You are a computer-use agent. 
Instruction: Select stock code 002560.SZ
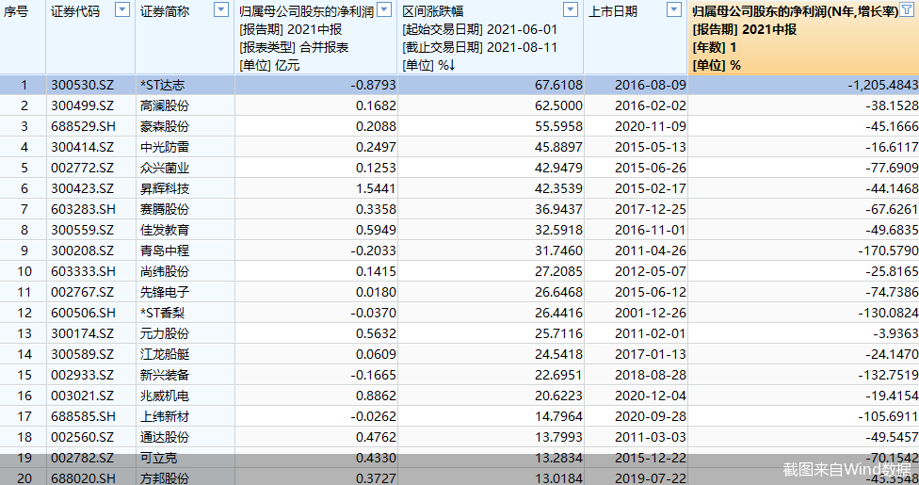tap(82, 437)
